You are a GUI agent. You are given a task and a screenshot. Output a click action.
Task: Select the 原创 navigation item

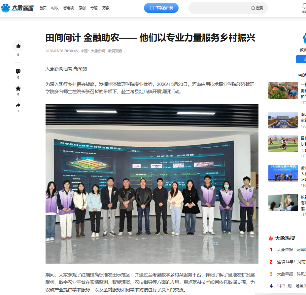click(82, 8)
